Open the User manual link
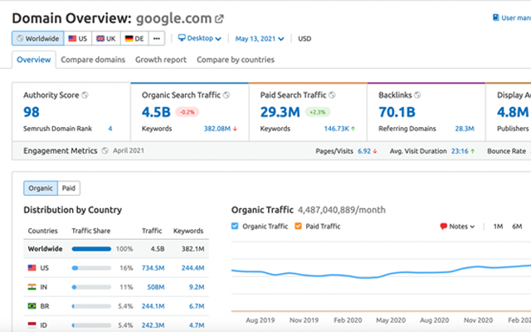 (x=512, y=17)
